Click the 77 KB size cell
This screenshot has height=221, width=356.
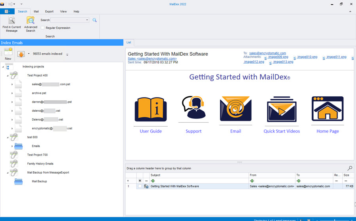click(348, 186)
